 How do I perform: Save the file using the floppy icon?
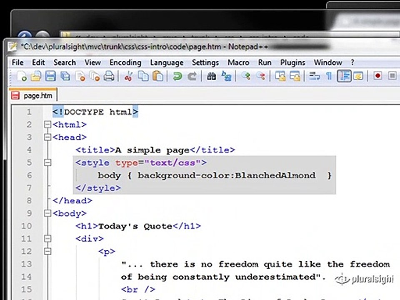50,76
